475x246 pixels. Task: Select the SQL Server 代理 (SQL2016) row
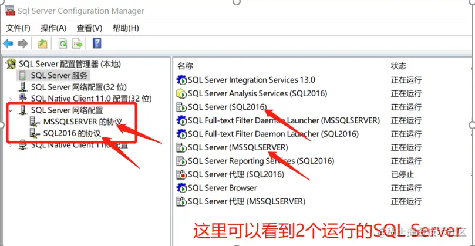click(x=236, y=174)
